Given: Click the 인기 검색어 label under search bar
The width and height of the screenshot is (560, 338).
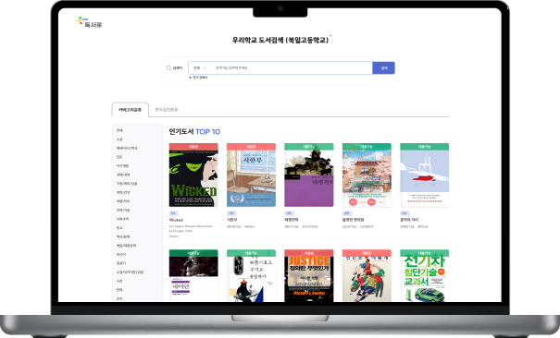Looking at the screenshot, I should 200,78.
